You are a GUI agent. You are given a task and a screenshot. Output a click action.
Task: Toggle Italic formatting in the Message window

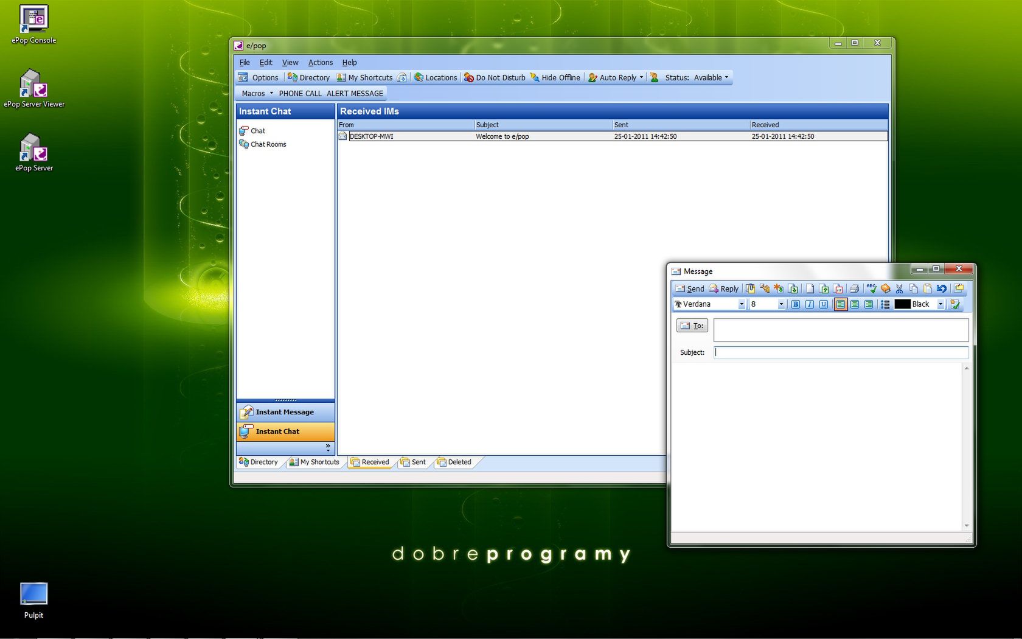coord(810,304)
